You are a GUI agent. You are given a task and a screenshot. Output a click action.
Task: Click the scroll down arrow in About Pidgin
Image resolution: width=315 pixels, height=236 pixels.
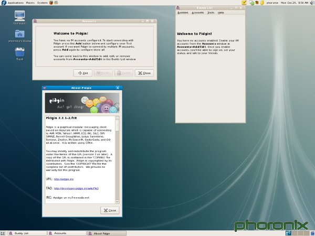(117, 201)
